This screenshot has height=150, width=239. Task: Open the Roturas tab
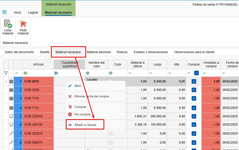pyautogui.click(x=122, y=52)
